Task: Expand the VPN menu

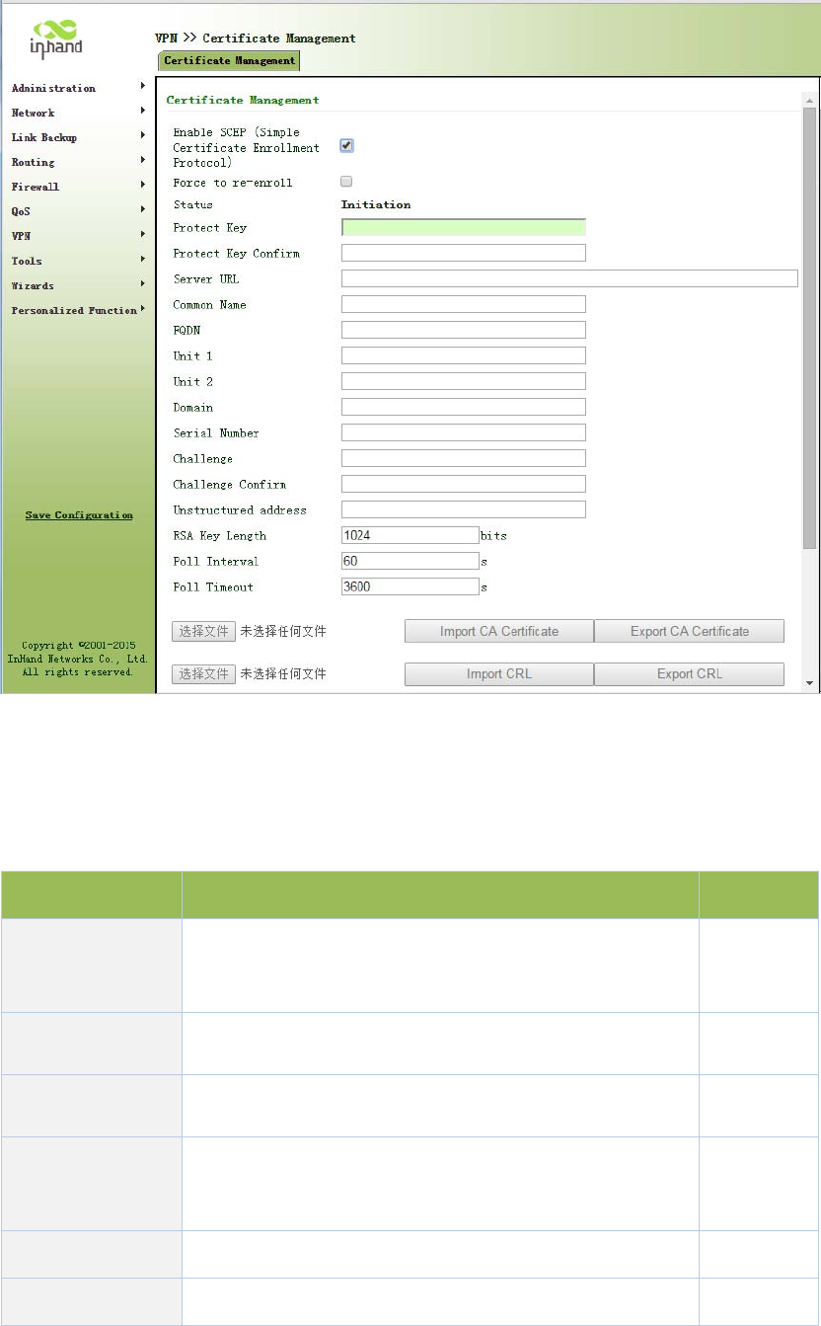Action: pos(78,236)
